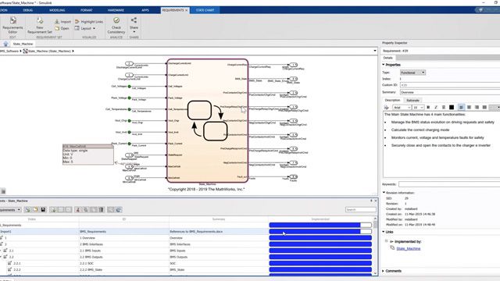
Task: Select the '2.2.2 BMS_State' requirement row
Action: [187, 270]
